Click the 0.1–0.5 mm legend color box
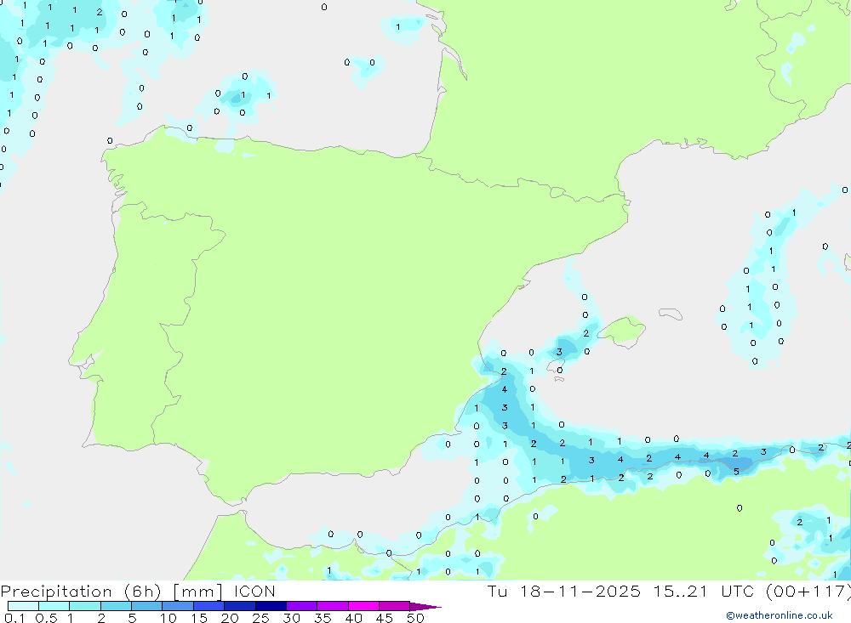 23,606
